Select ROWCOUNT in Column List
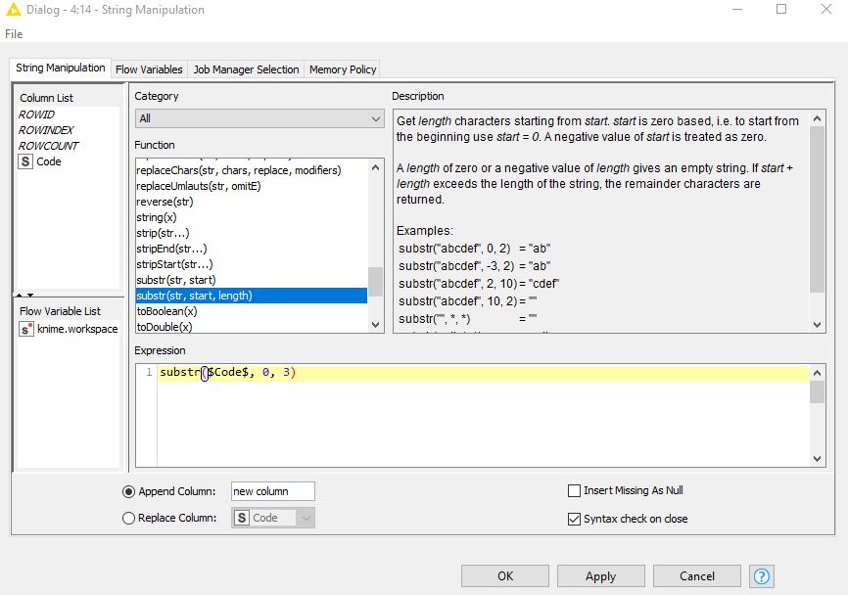The height and width of the screenshot is (595, 848). [x=48, y=146]
